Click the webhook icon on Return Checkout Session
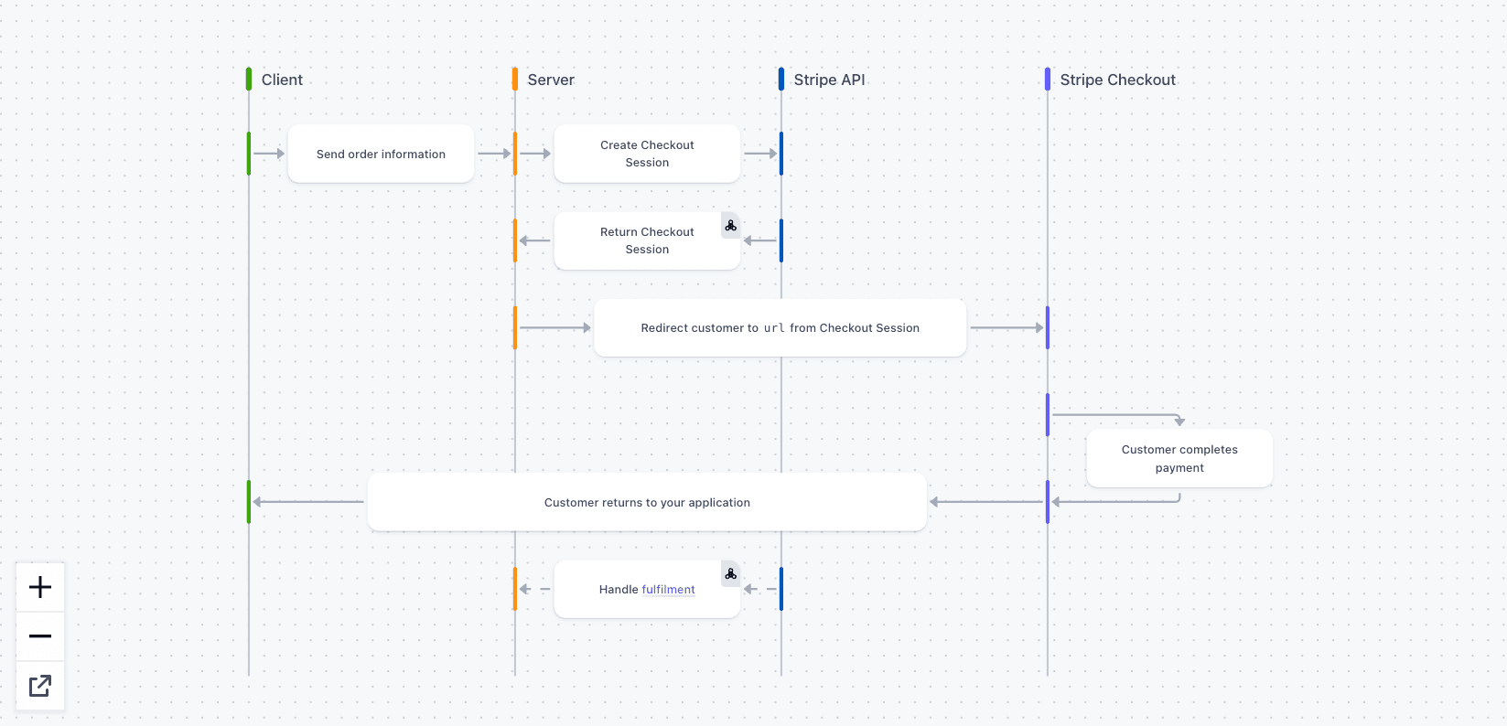 (729, 225)
